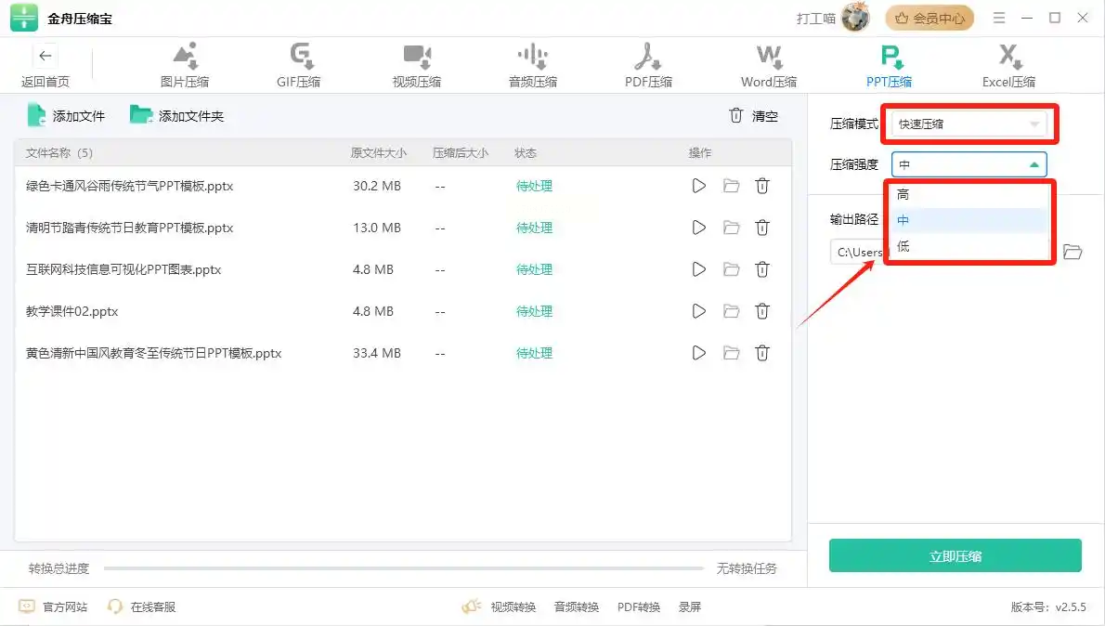Select the PPT压缩 tab
Image resolution: width=1105 pixels, height=626 pixels.
point(890,66)
